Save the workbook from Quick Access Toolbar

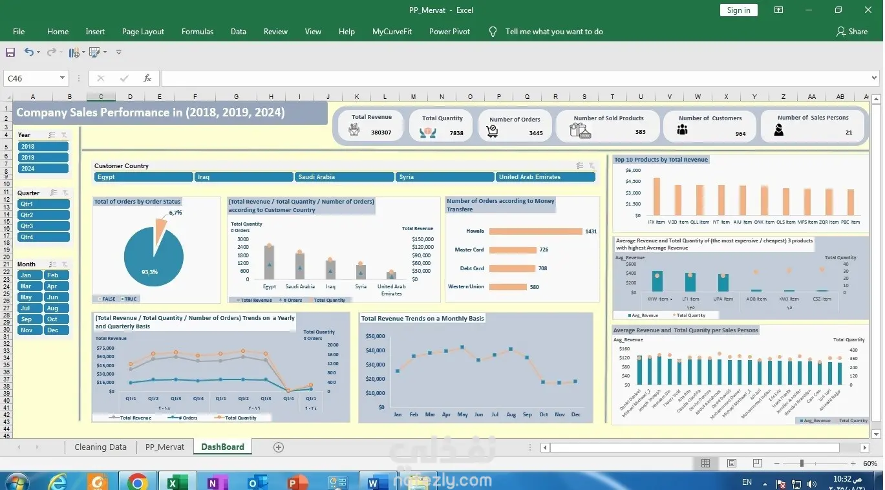pos(10,52)
